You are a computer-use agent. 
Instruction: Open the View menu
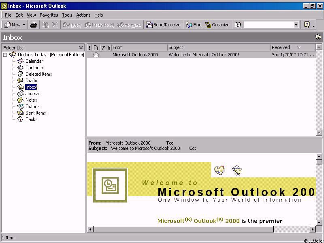click(31, 15)
